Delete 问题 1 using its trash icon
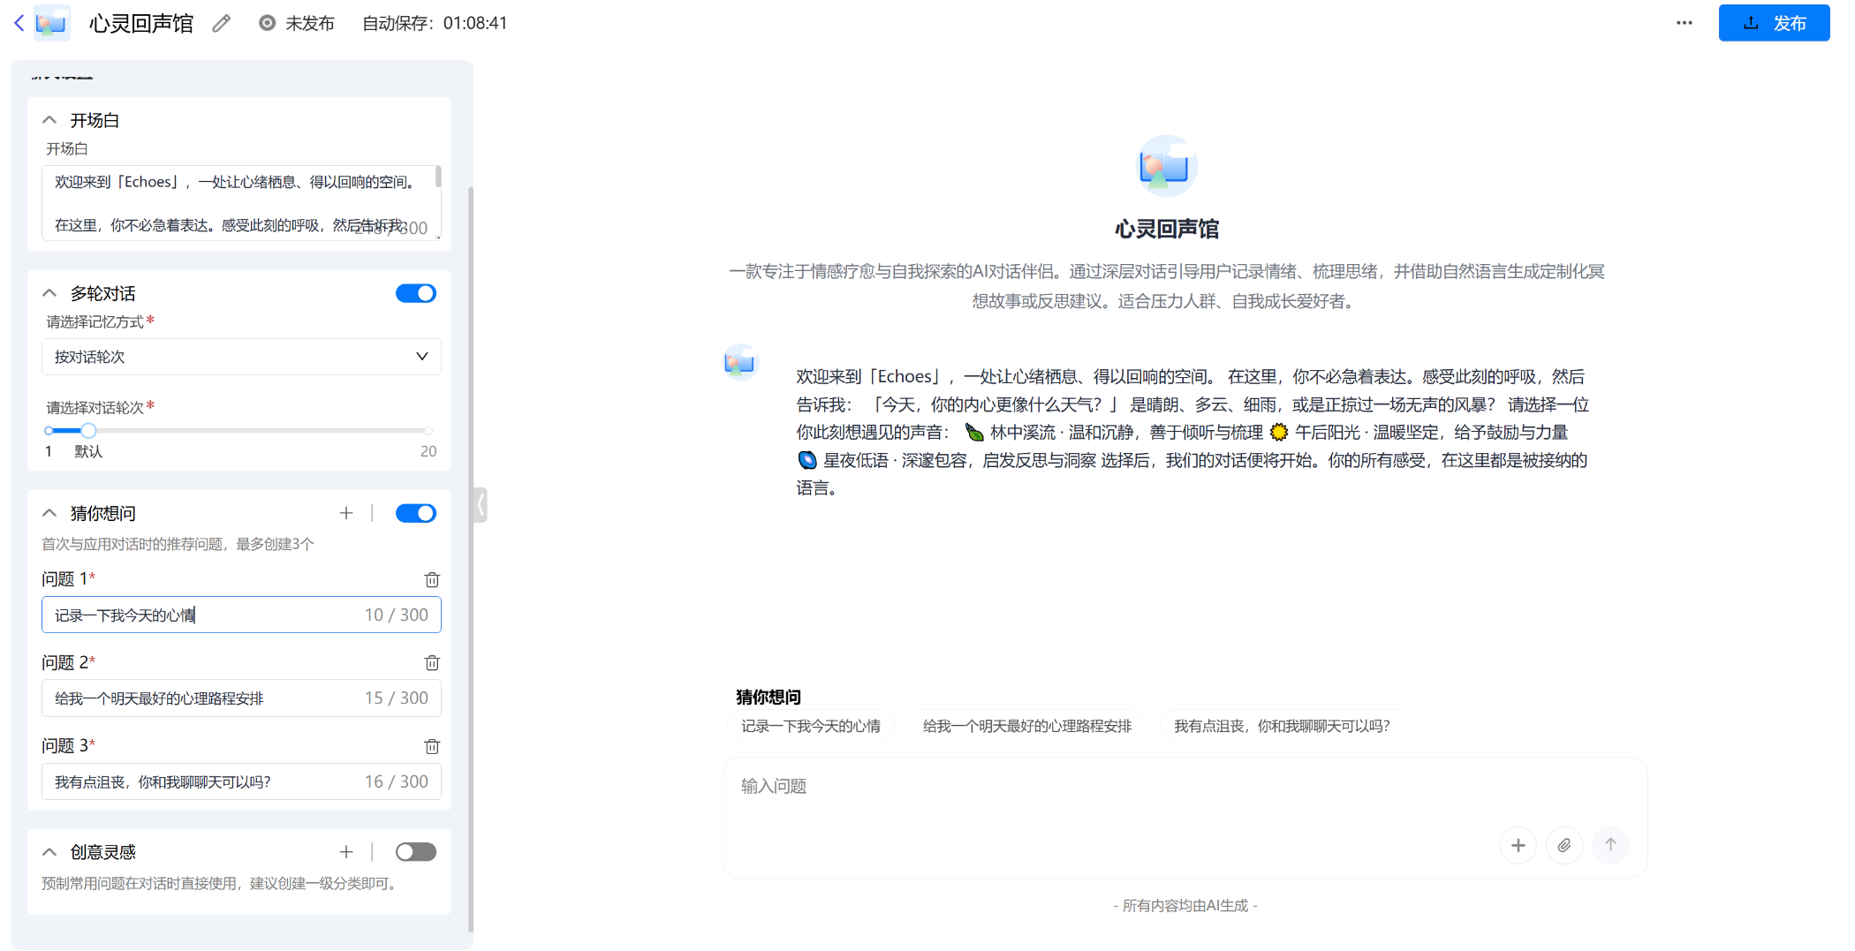The image size is (1855, 951). click(432, 580)
